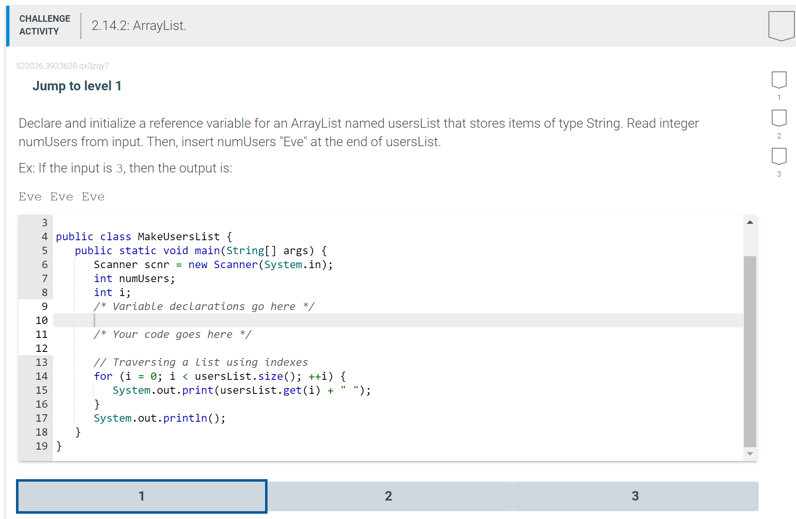
Task: Click the Eve Eve Eve example output text
Action: 62,197
